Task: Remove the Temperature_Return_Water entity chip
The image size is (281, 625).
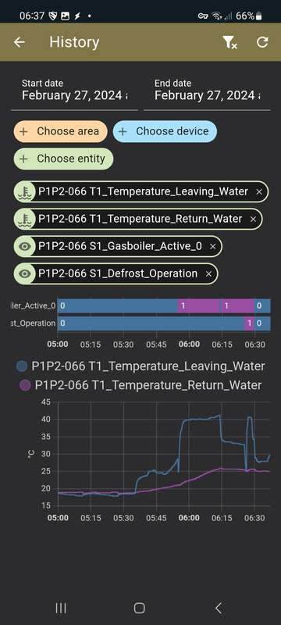Action: [253, 219]
